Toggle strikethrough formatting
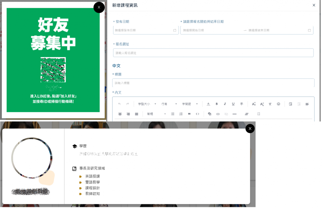 click(x=242, y=104)
